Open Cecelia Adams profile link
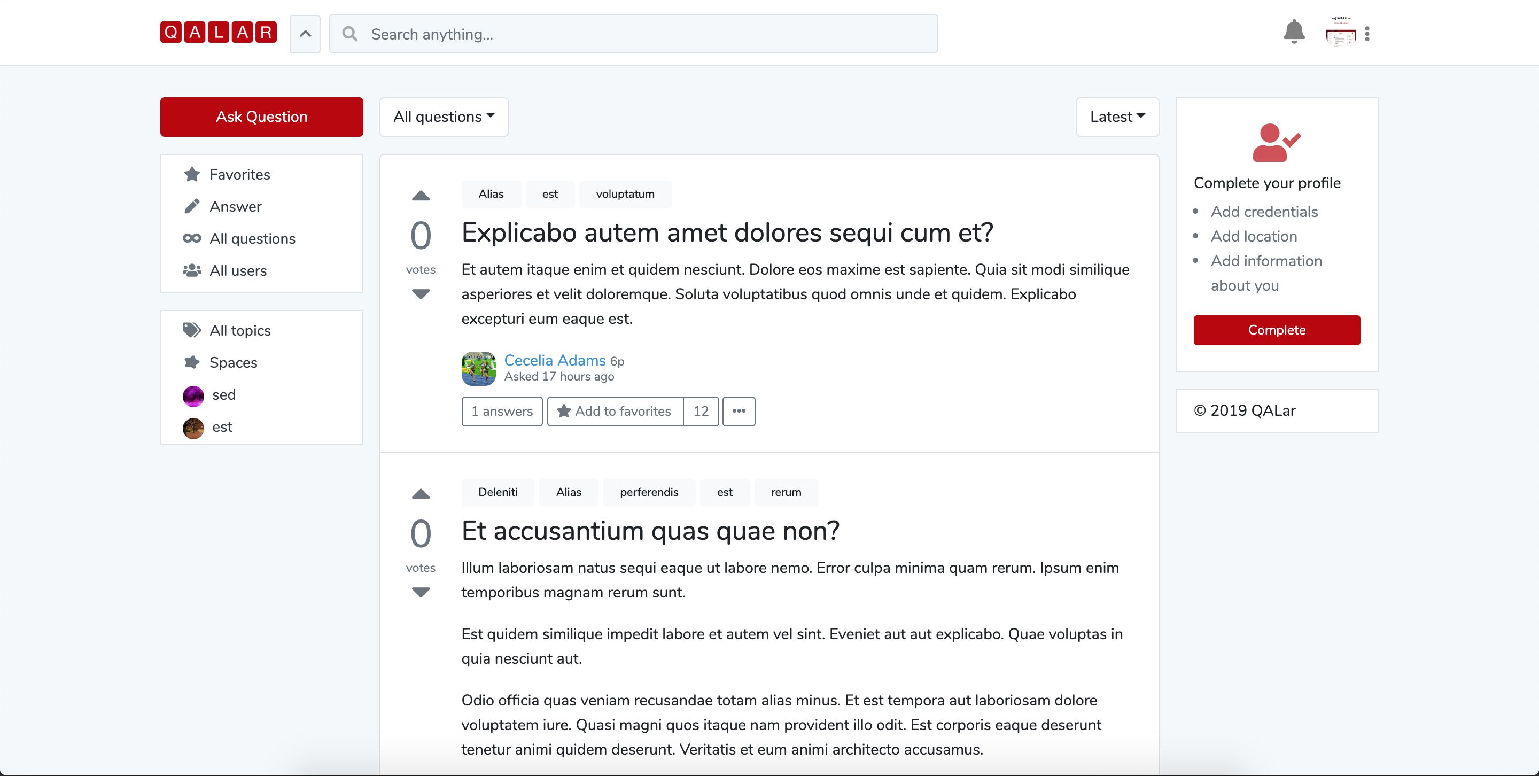 coord(555,360)
